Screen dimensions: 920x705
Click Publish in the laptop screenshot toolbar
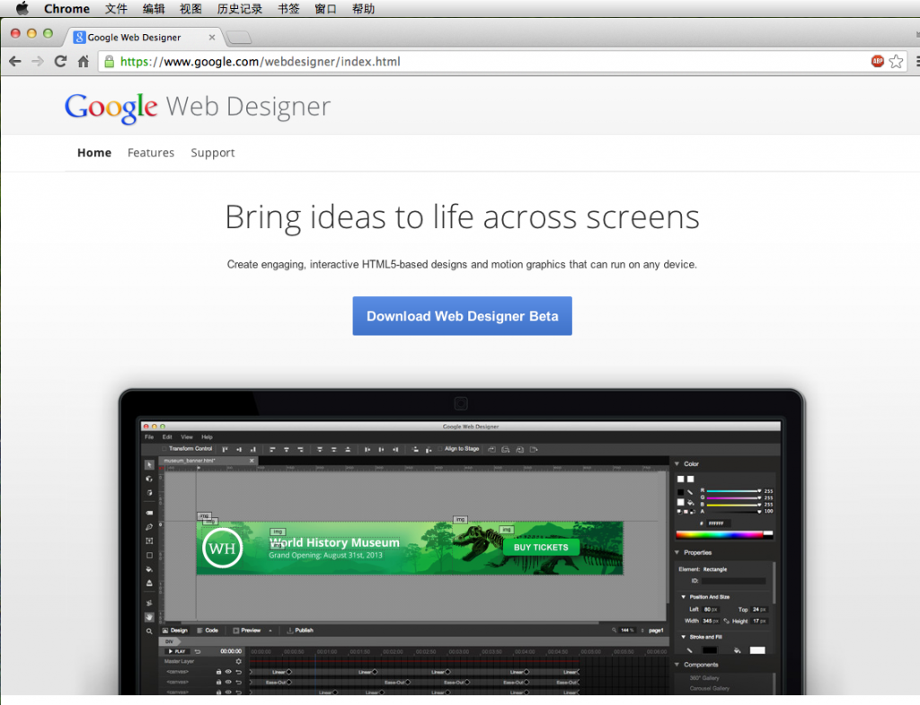click(300, 630)
